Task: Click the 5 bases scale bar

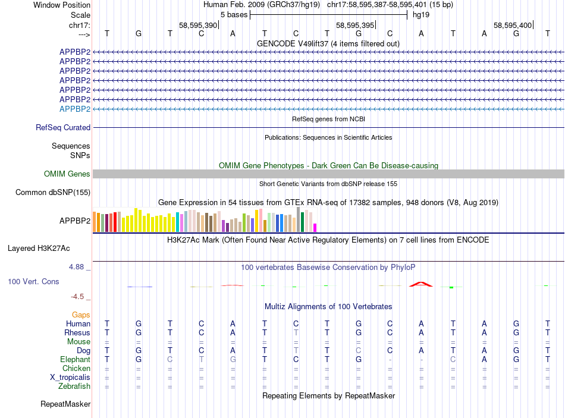Action: 328,15
